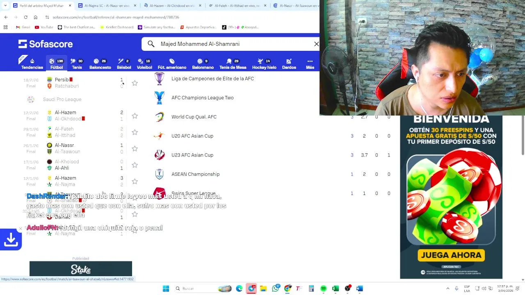
Task: Open the browser apps grid icon
Action: [5, 27]
